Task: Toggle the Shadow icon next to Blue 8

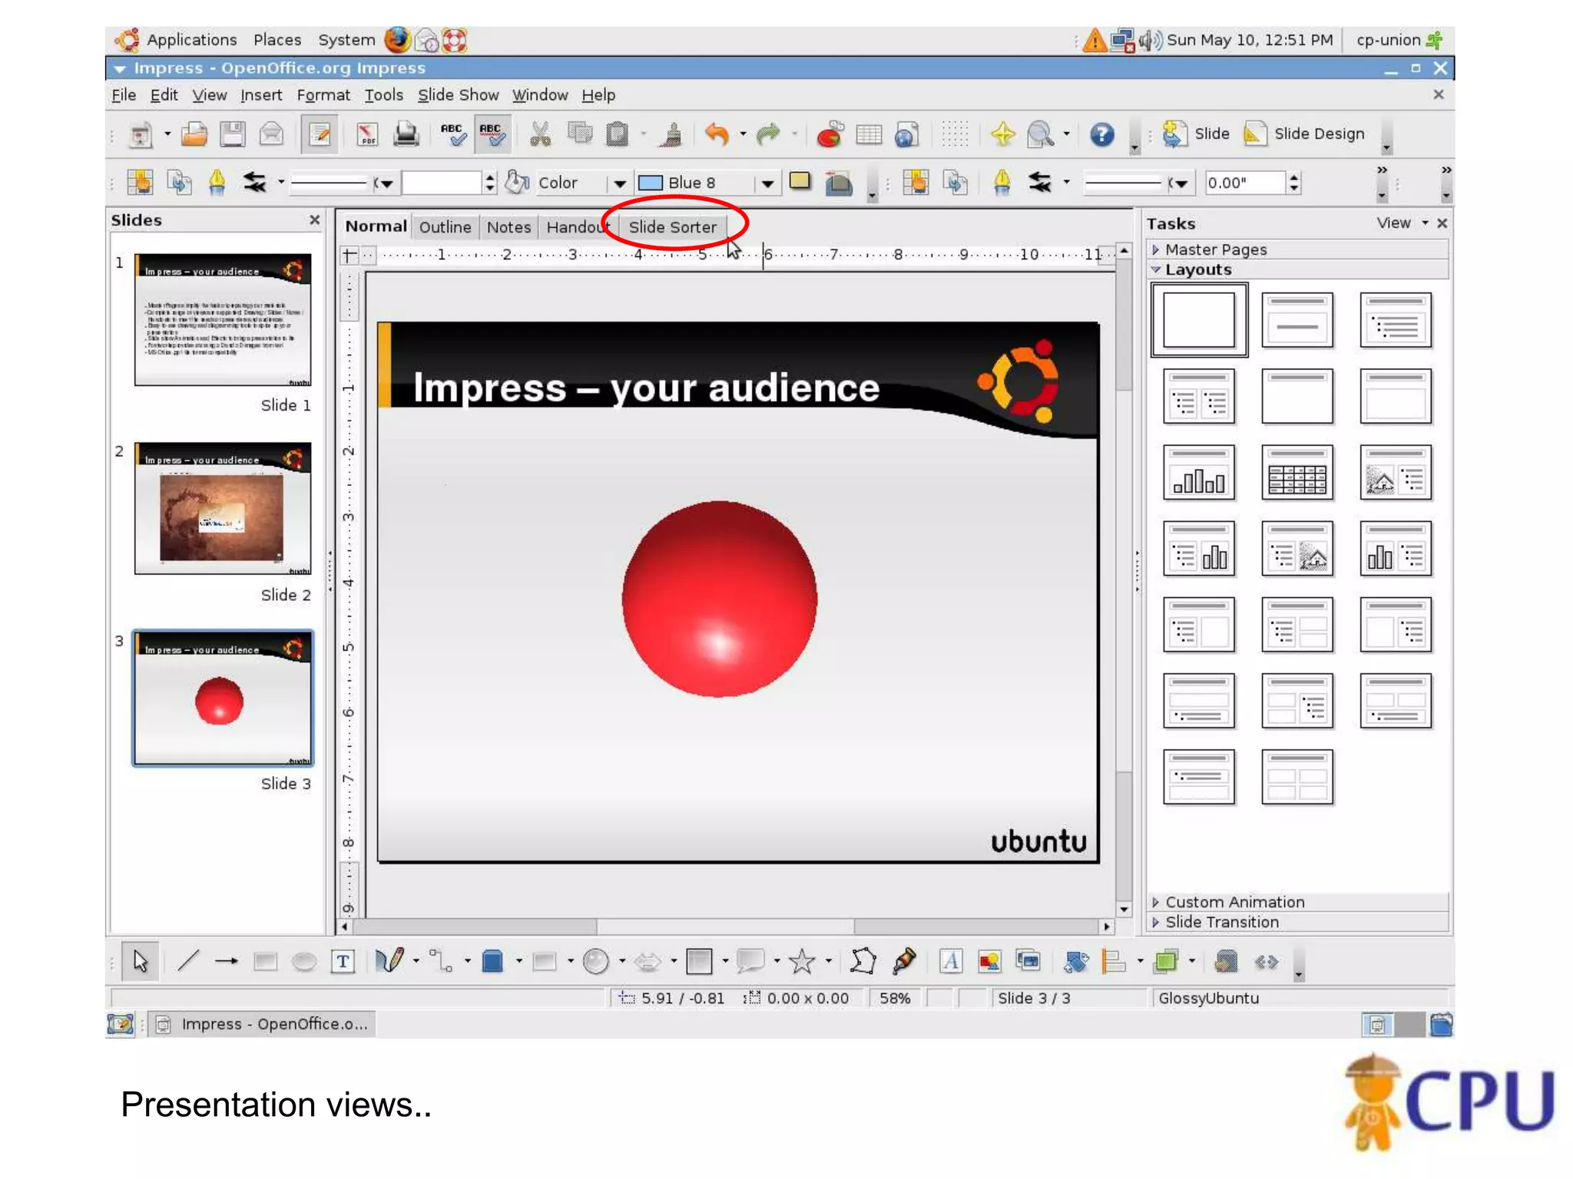Action: pyautogui.click(x=800, y=182)
